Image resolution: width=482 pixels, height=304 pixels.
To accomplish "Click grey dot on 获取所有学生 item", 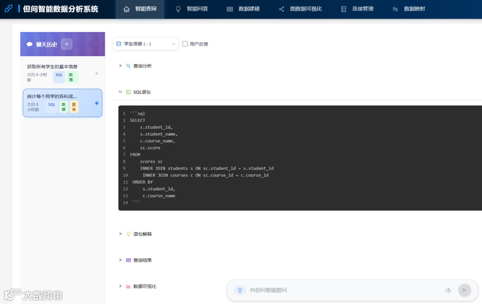I will 97,74.
